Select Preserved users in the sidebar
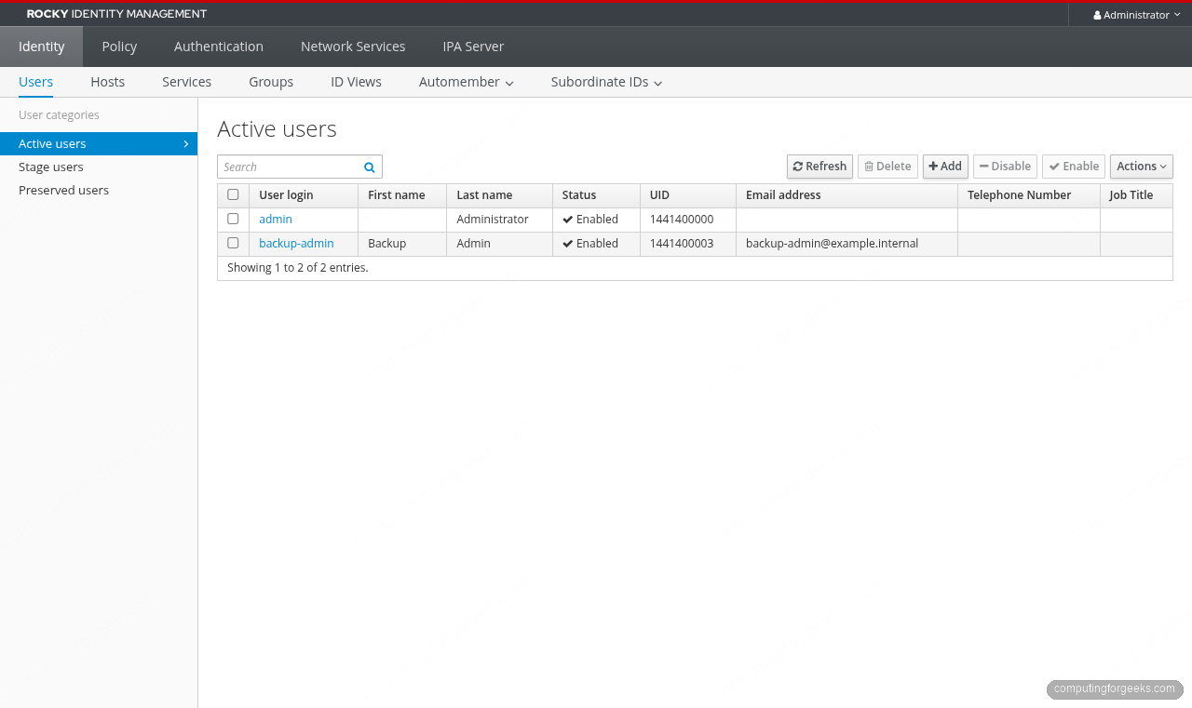Screen dimensions: 1192x708 coord(63,190)
